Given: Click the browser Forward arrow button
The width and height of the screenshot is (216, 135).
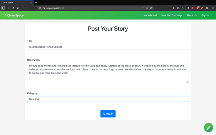Looking at the screenshot, I should [8, 8].
